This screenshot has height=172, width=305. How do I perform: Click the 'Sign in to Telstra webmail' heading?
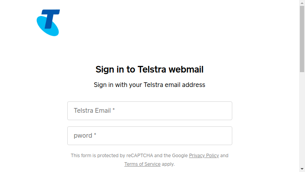tap(149, 69)
